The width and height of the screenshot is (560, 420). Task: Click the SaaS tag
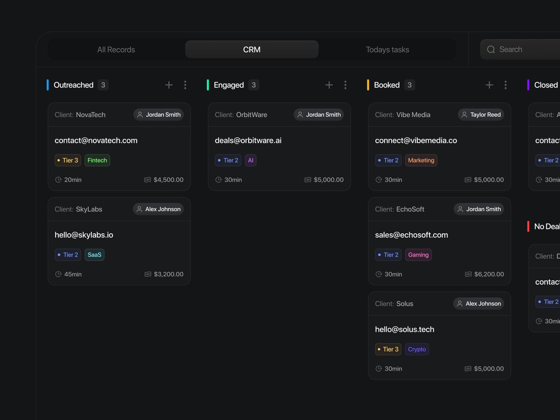coord(95,255)
